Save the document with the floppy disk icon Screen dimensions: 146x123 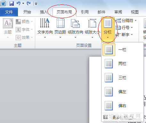click(x=12, y=4)
